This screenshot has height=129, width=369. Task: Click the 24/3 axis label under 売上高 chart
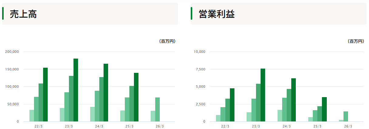(x=99, y=126)
